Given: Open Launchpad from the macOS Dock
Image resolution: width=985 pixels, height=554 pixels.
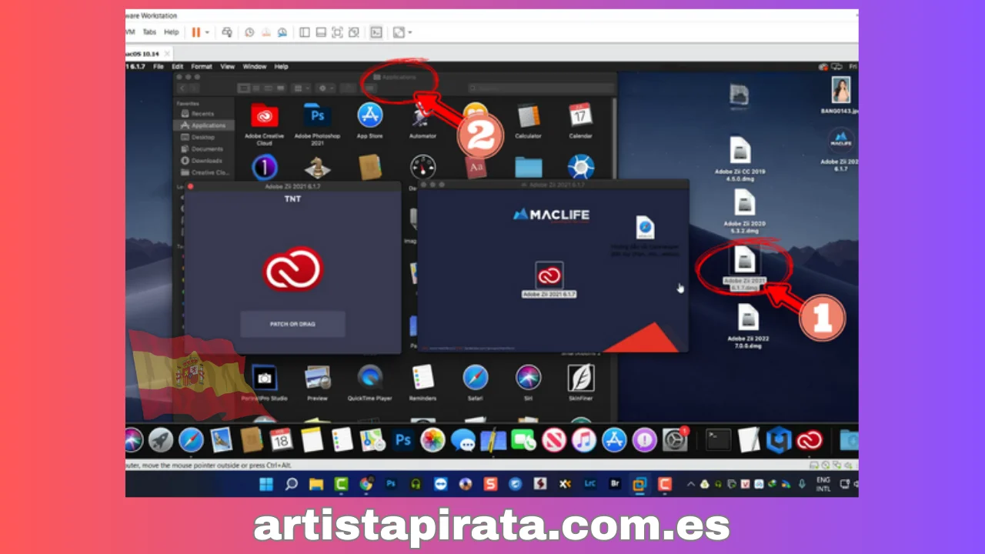Looking at the screenshot, I should tap(161, 440).
